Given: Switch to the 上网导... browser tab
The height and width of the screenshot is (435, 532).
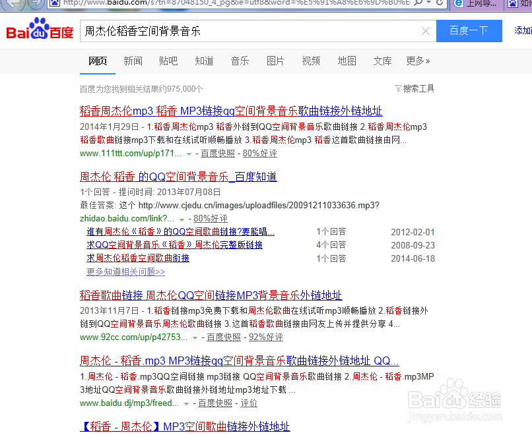Looking at the screenshot, I should tap(476, 4).
